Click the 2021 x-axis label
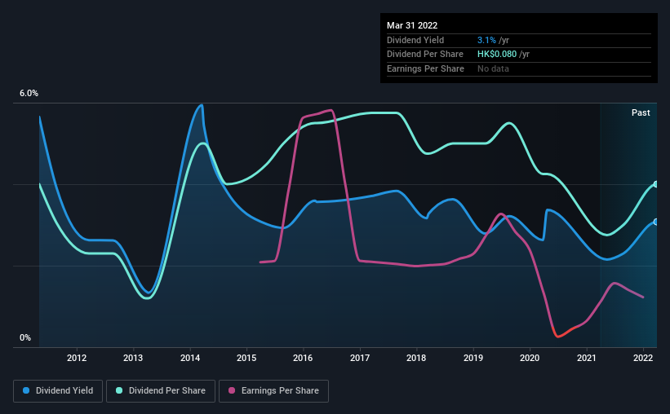 point(586,358)
